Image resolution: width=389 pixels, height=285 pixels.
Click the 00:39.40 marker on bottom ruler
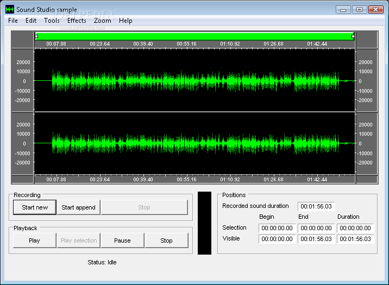click(143, 180)
